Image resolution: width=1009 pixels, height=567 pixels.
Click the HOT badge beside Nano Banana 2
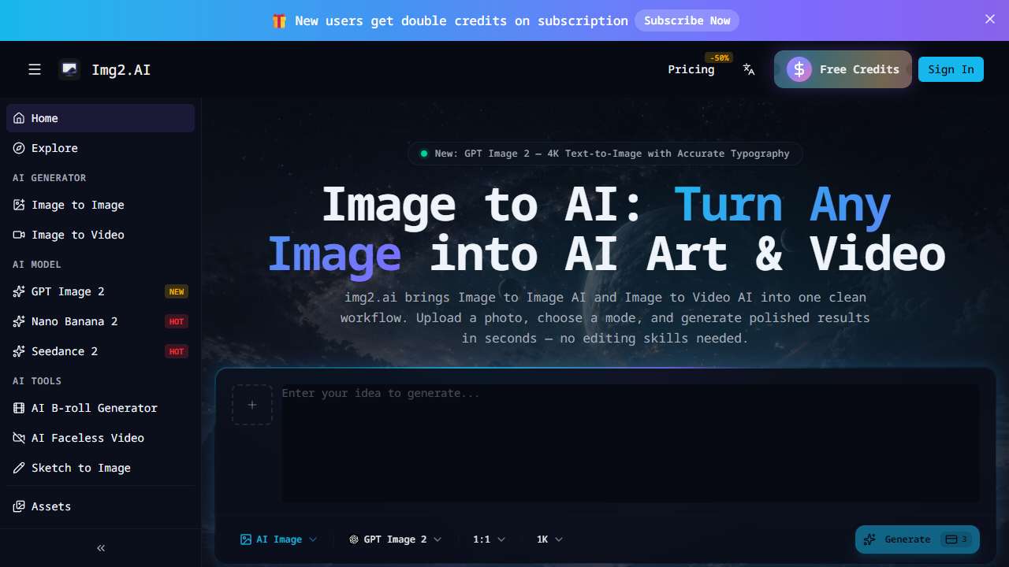click(177, 321)
